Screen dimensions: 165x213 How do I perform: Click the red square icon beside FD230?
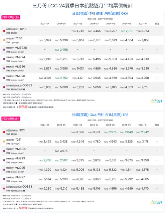point(4,31)
